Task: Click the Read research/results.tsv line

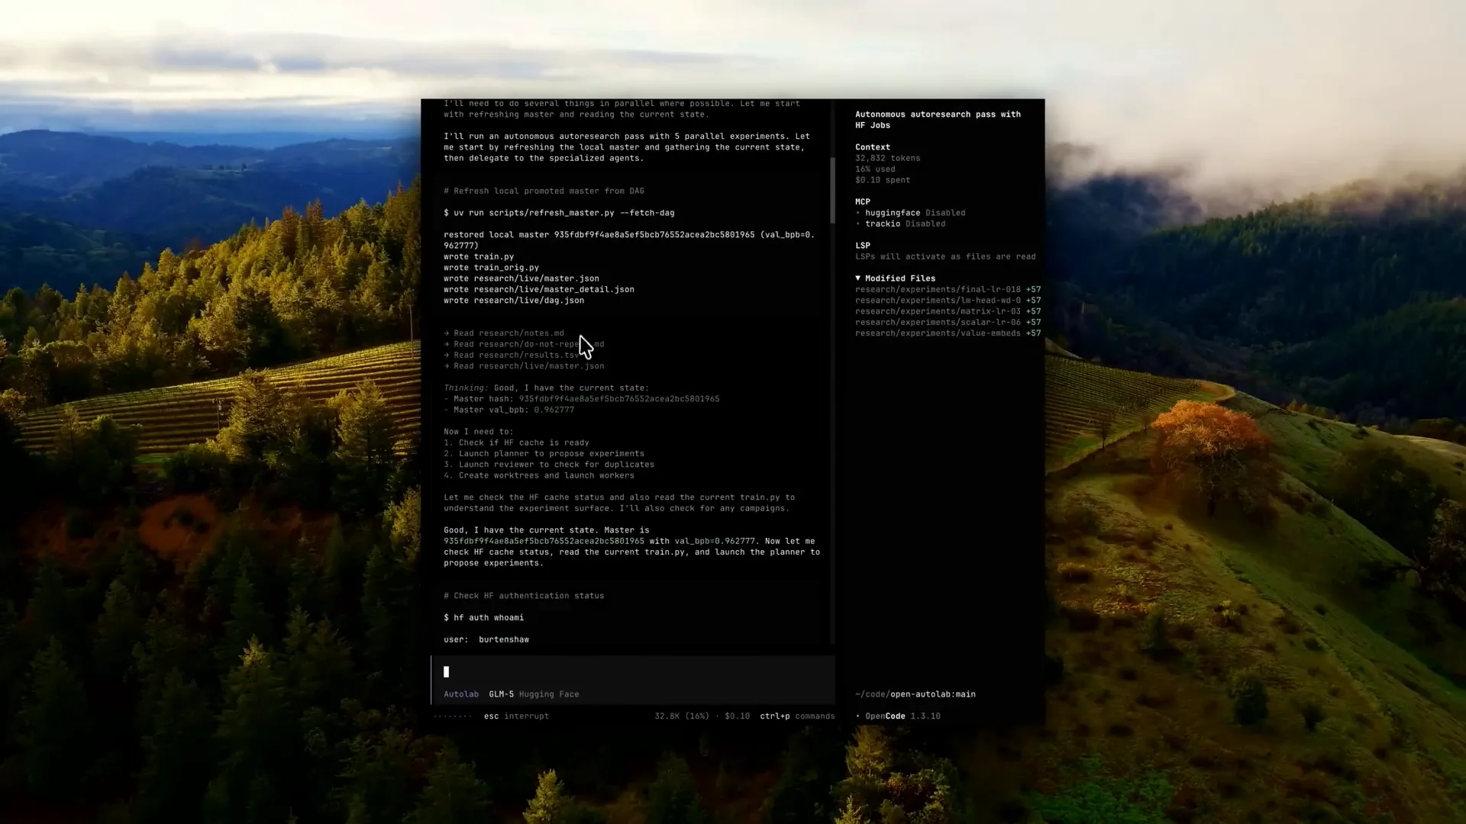Action: [512, 356]
